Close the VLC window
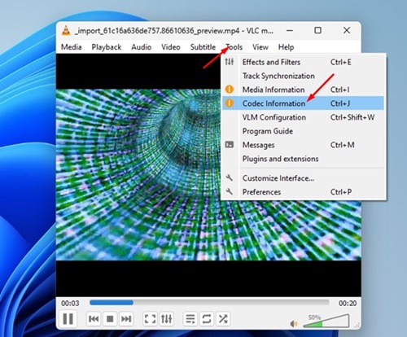 (347, 30)
